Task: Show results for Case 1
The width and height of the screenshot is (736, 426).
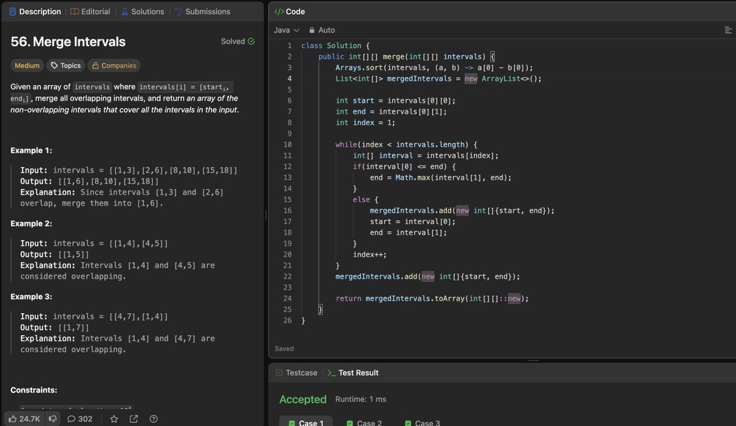Action: (306, 422)
